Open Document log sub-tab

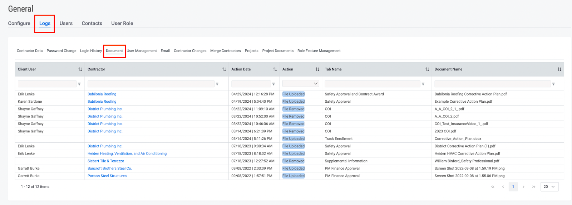point(114,51)
